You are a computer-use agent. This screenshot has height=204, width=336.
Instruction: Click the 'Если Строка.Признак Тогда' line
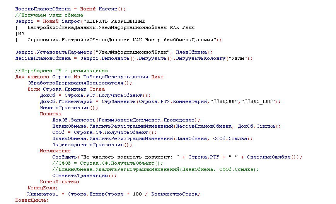tap(66, 89)
